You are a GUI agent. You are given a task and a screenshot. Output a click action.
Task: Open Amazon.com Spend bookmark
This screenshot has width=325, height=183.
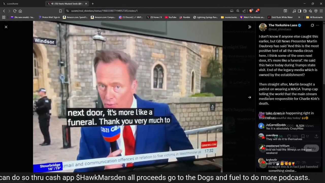point(75,17)
